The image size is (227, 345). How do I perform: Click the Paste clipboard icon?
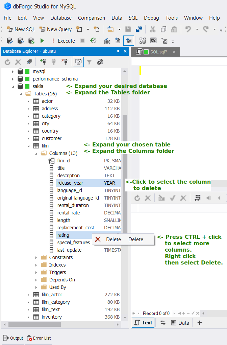(x=174, y=29)
